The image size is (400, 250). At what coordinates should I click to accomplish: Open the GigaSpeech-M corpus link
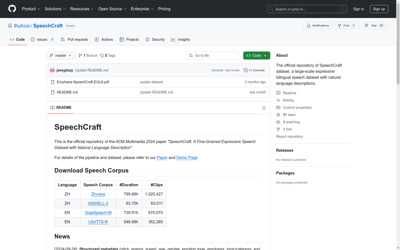coord(98,212)
